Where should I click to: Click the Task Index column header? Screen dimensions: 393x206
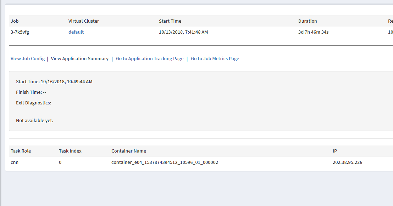click(x=70, y=151)
